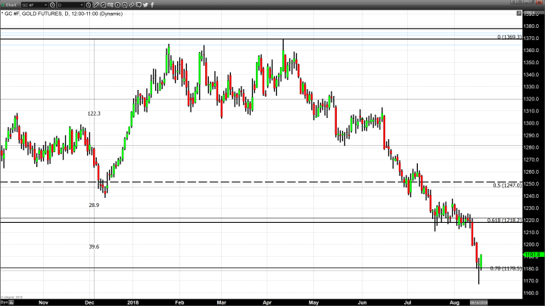Click the 1250.0 price axis label
Viewport: 545px width, 306px height.
click(x=532, y=184)
